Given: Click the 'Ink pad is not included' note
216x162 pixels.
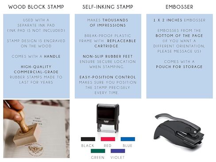Looking at the screenshot, I should click(x=36, y=31).
